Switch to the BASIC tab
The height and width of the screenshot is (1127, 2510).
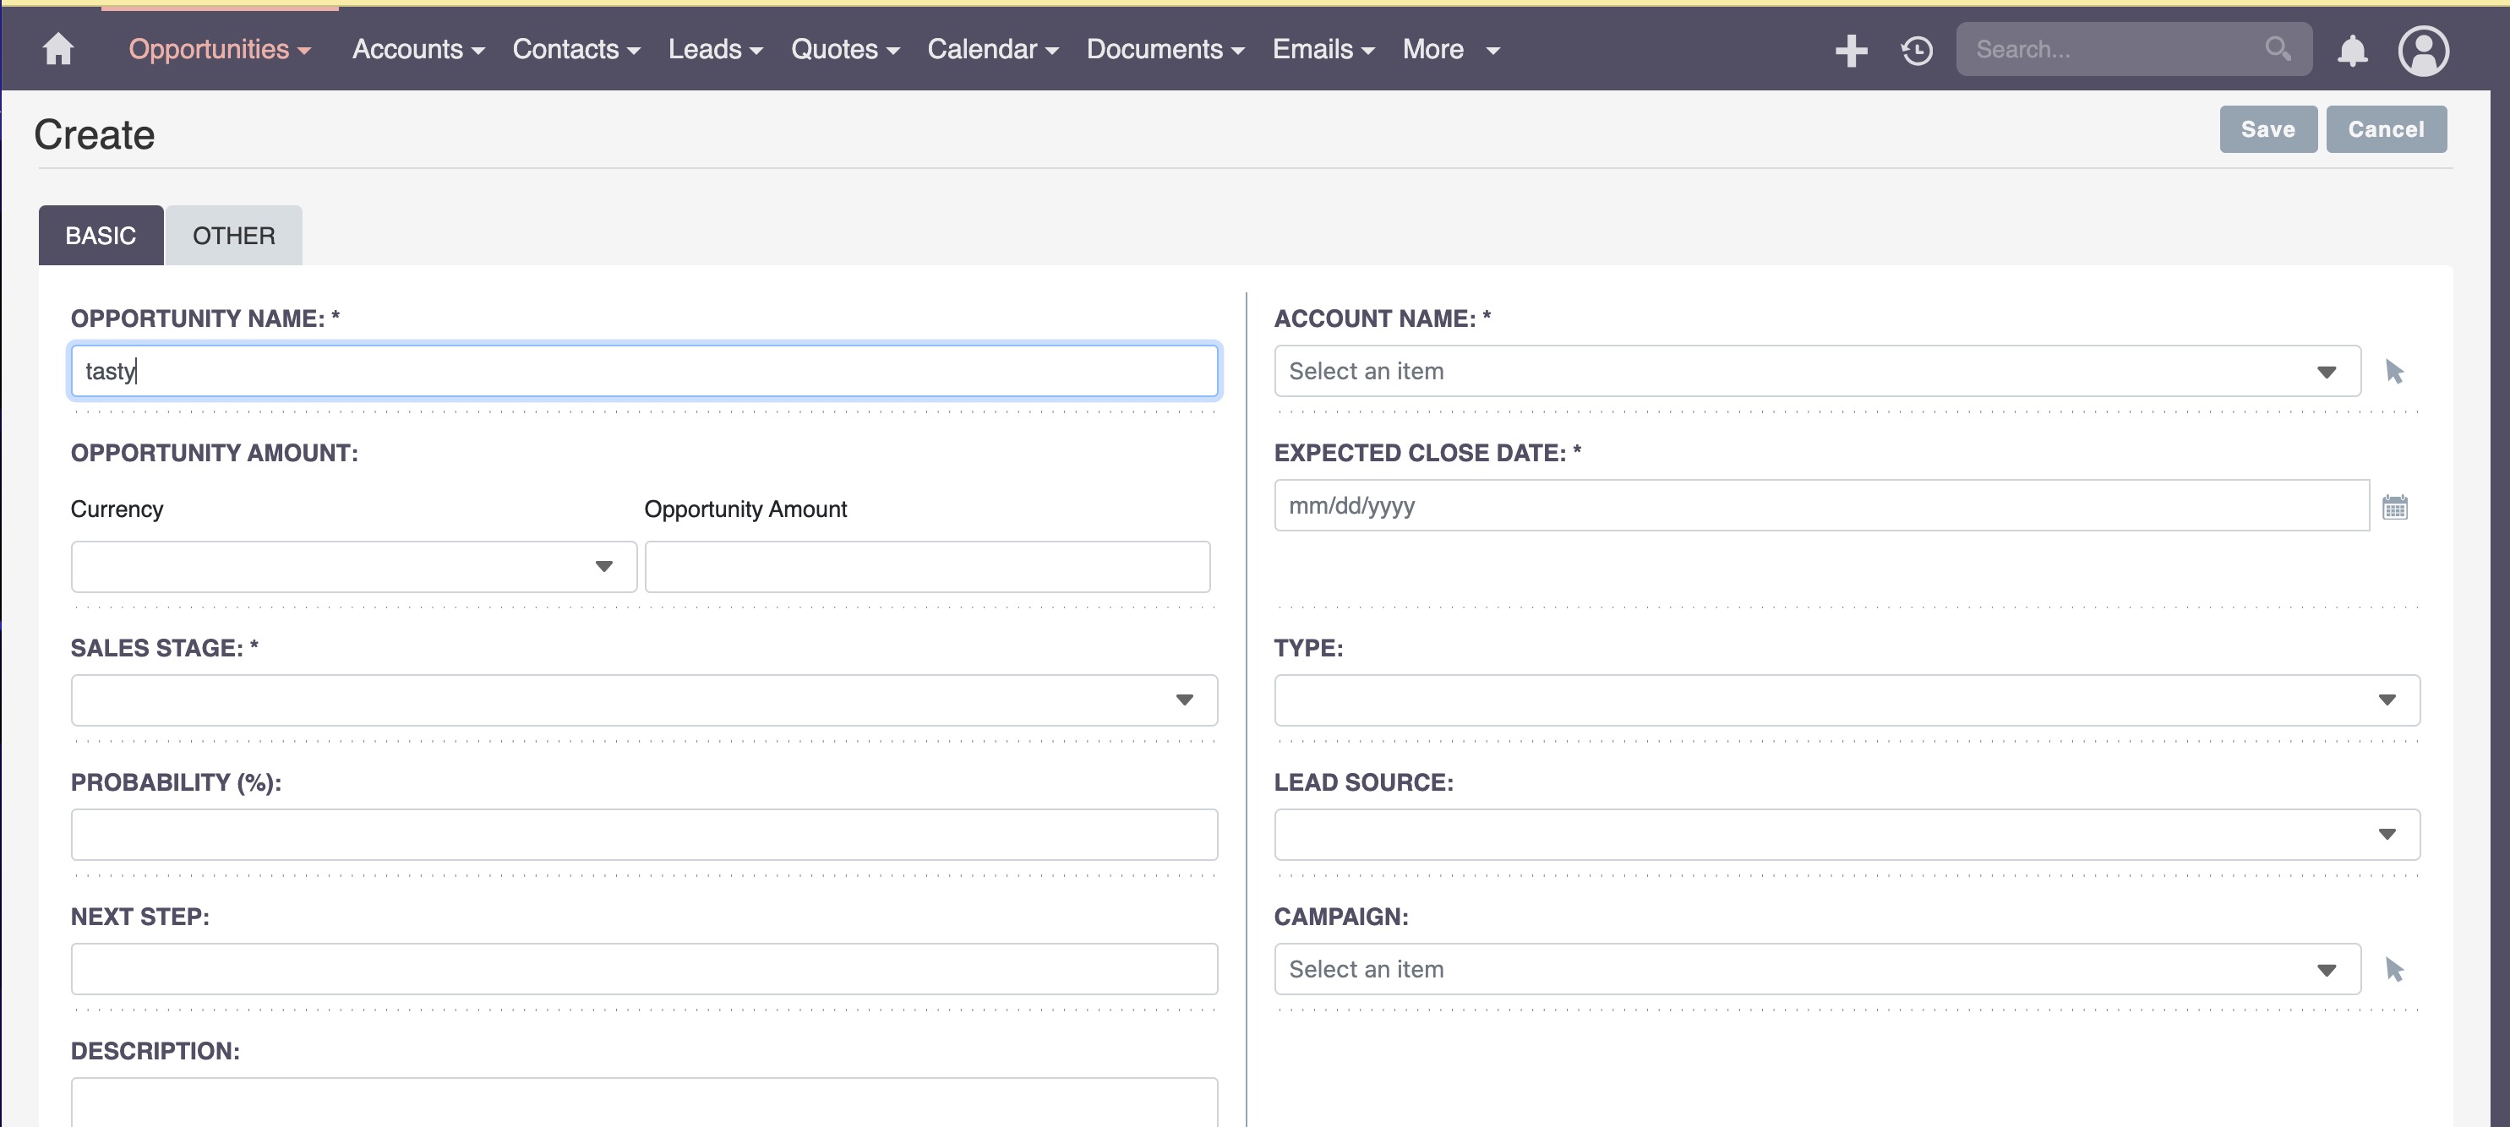101,235
